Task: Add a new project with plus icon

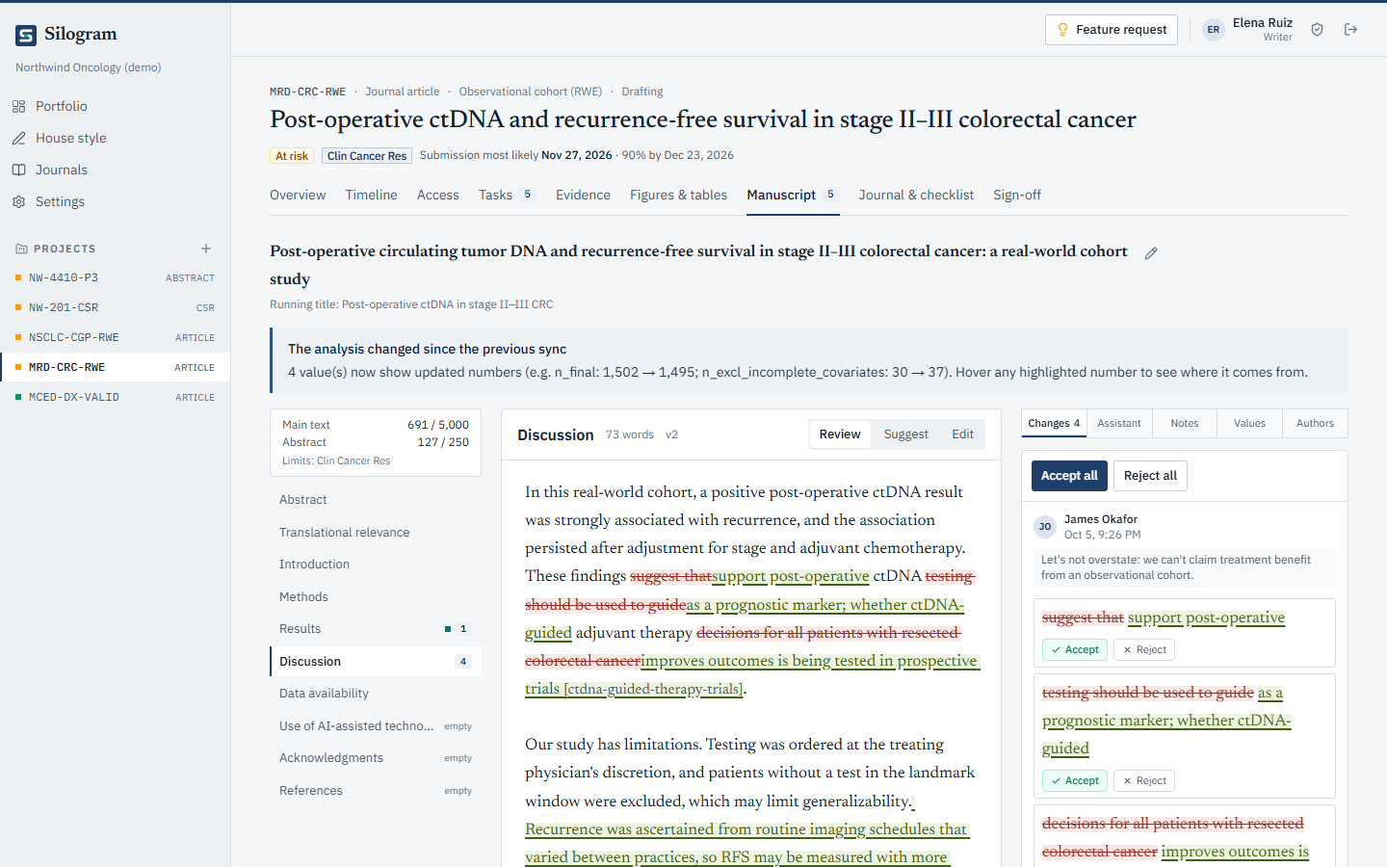Action: pos(206,249)
